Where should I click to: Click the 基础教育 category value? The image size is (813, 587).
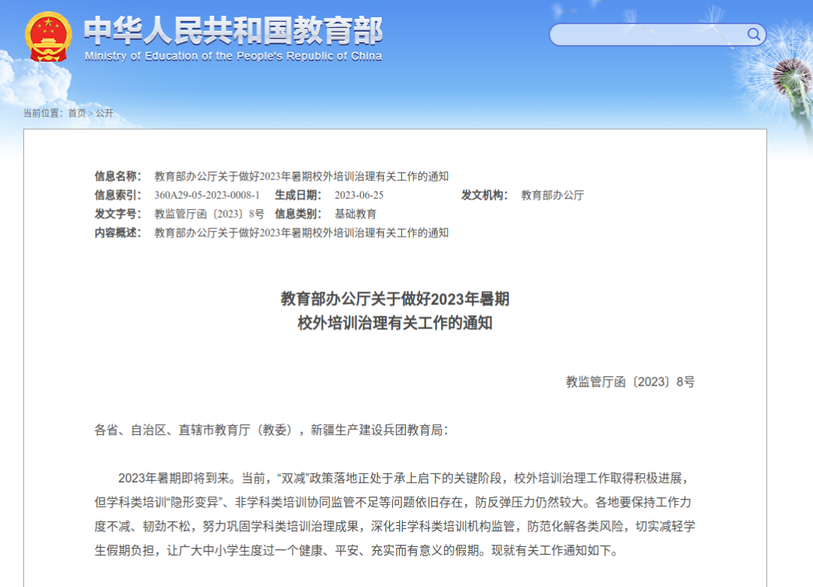(x=356, y=214)
